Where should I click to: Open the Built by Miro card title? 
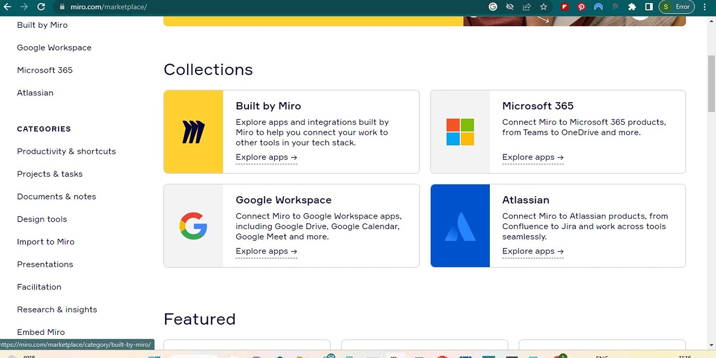268,106
